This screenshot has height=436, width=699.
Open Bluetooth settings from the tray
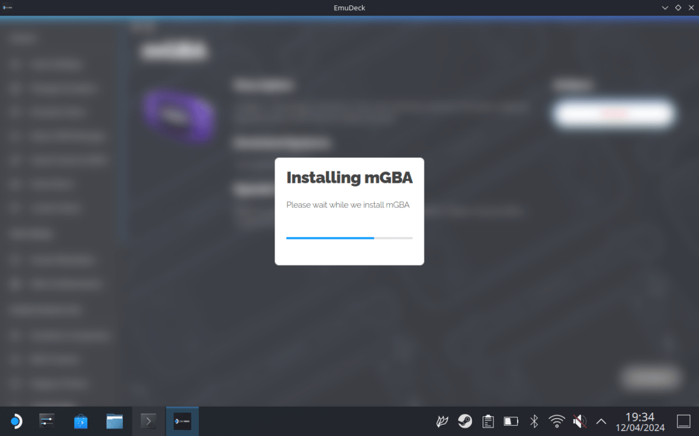pos(534,421)
